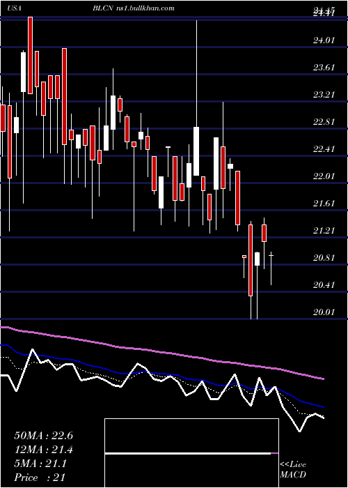Click the 23.61 price axis label
This screenshot has width=348, height=488.
pos(324,67)
